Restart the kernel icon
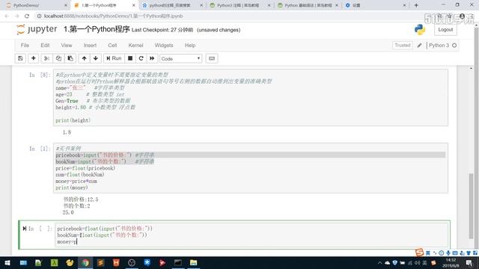This screenshot has width=479, height=269. pyautogui.click(x=141, y=58)
